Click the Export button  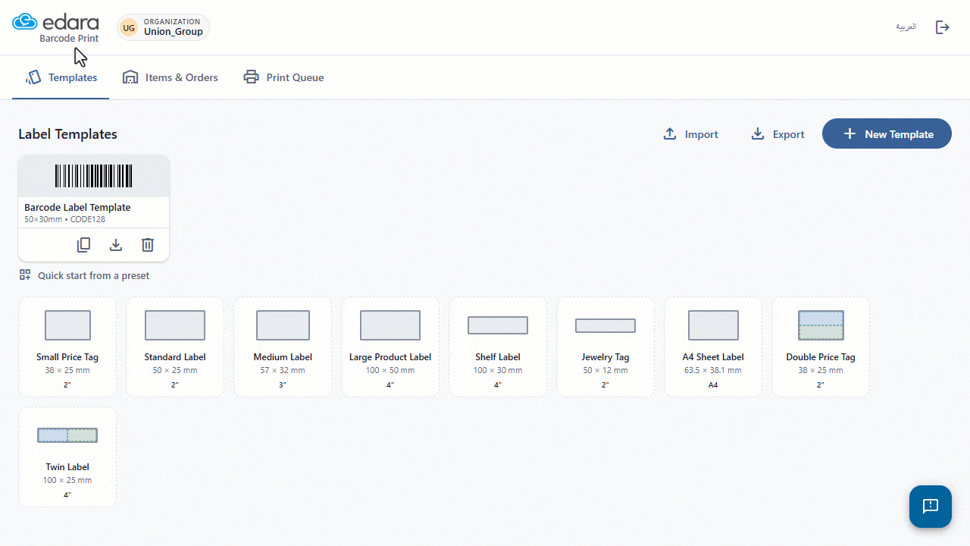(x=778, y=134)
